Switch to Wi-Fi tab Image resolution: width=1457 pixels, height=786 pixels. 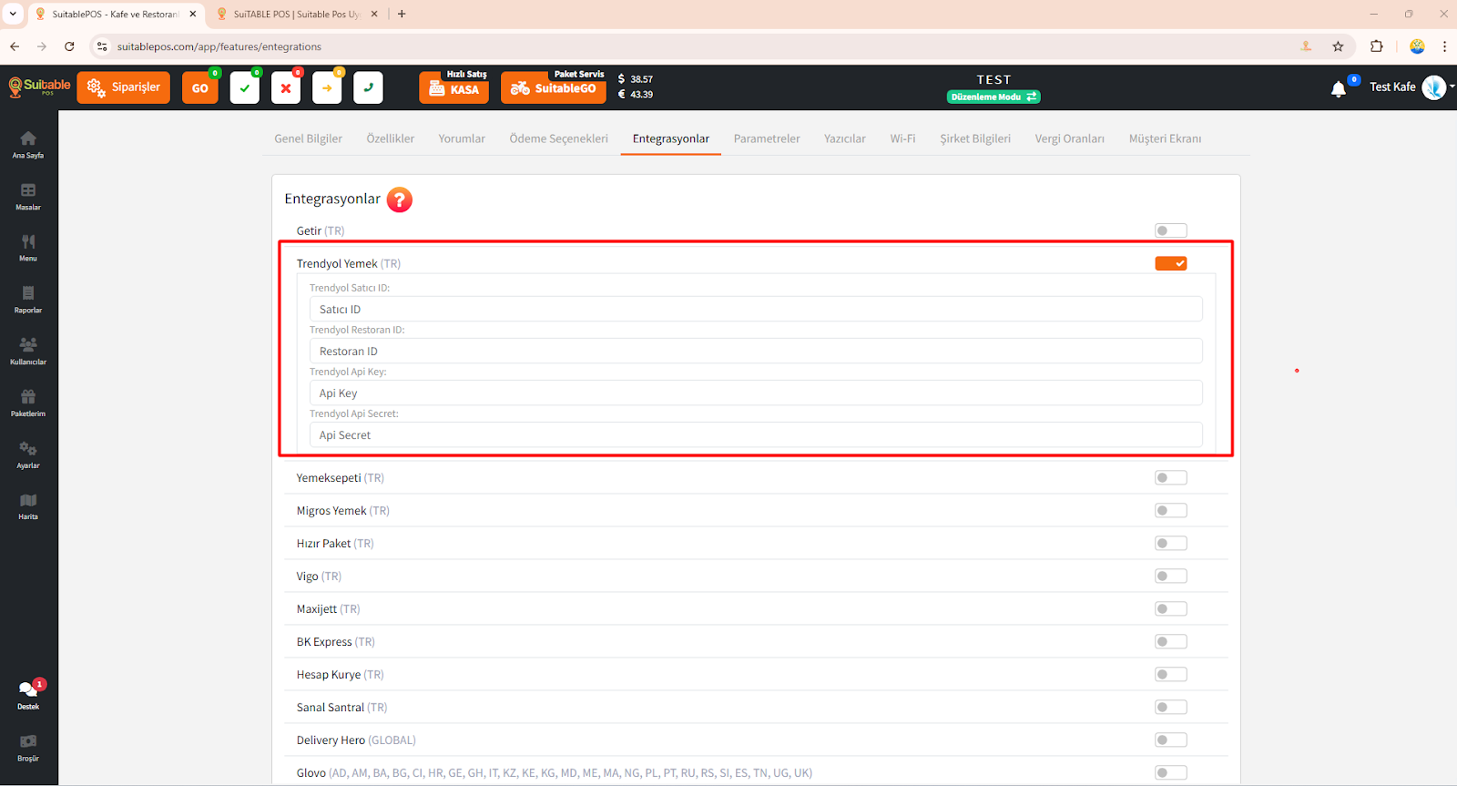pyautogui.click(x=903, y=138)
